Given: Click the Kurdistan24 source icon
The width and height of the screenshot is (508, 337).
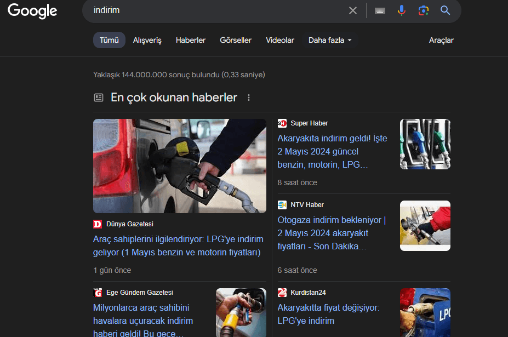Looking at the screenshot, I should tap(282, 292).
